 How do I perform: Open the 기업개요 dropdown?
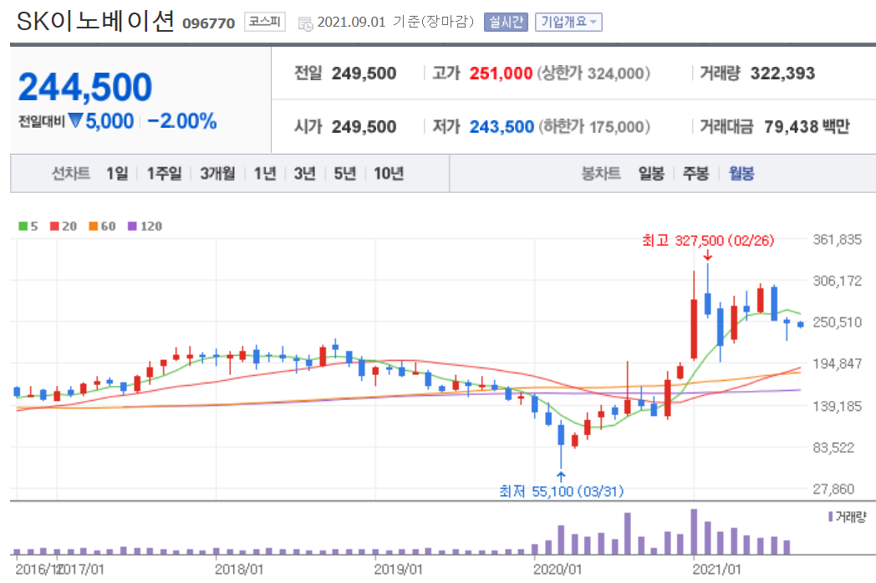(x=568, y=22)
